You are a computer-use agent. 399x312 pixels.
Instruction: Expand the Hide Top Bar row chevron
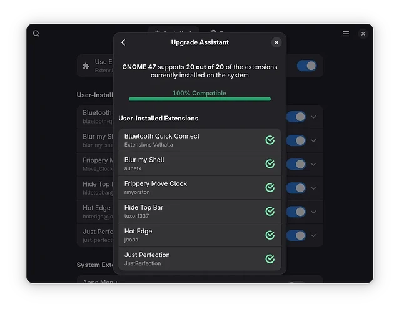point(313,188)
